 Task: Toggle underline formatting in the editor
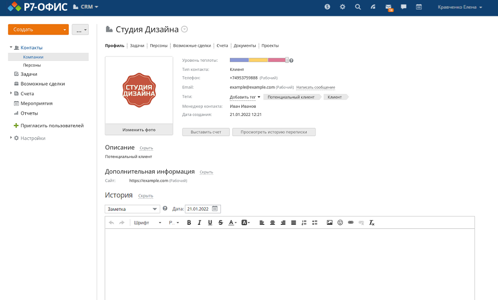point(210,223)
